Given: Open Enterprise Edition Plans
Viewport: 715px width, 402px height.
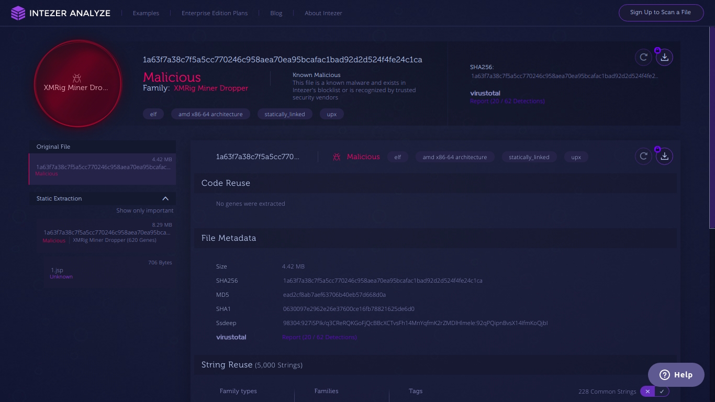Looking at the screenshot, I should tap(215, 13).
